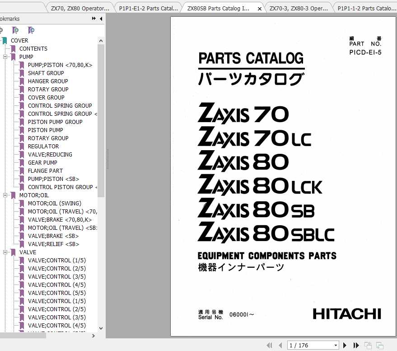This screenshot has height=351, width=397.
Task: Collapse the VALVE bookmark section
Action: click(x=5, y=252)
